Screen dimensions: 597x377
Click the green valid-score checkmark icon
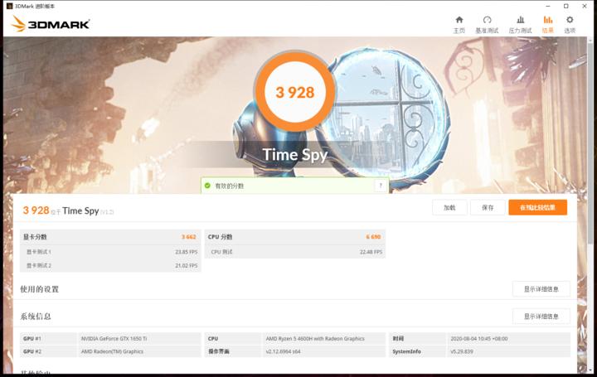pyautogui.click(x=207, y=186)
